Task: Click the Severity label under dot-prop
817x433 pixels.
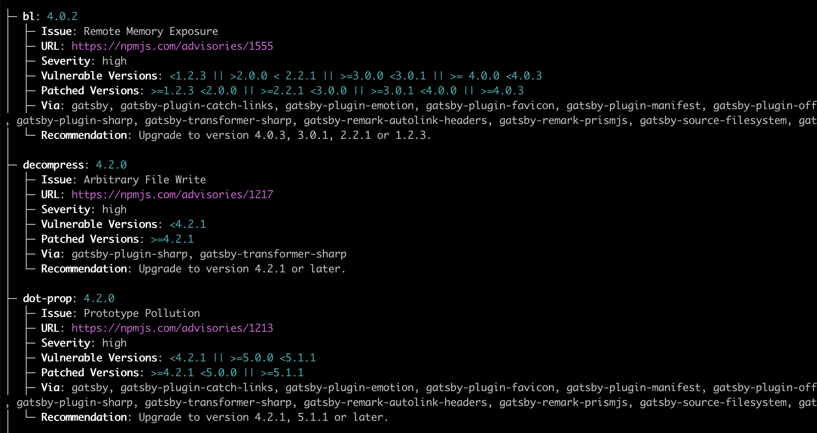Action: (x=65, y=343)
